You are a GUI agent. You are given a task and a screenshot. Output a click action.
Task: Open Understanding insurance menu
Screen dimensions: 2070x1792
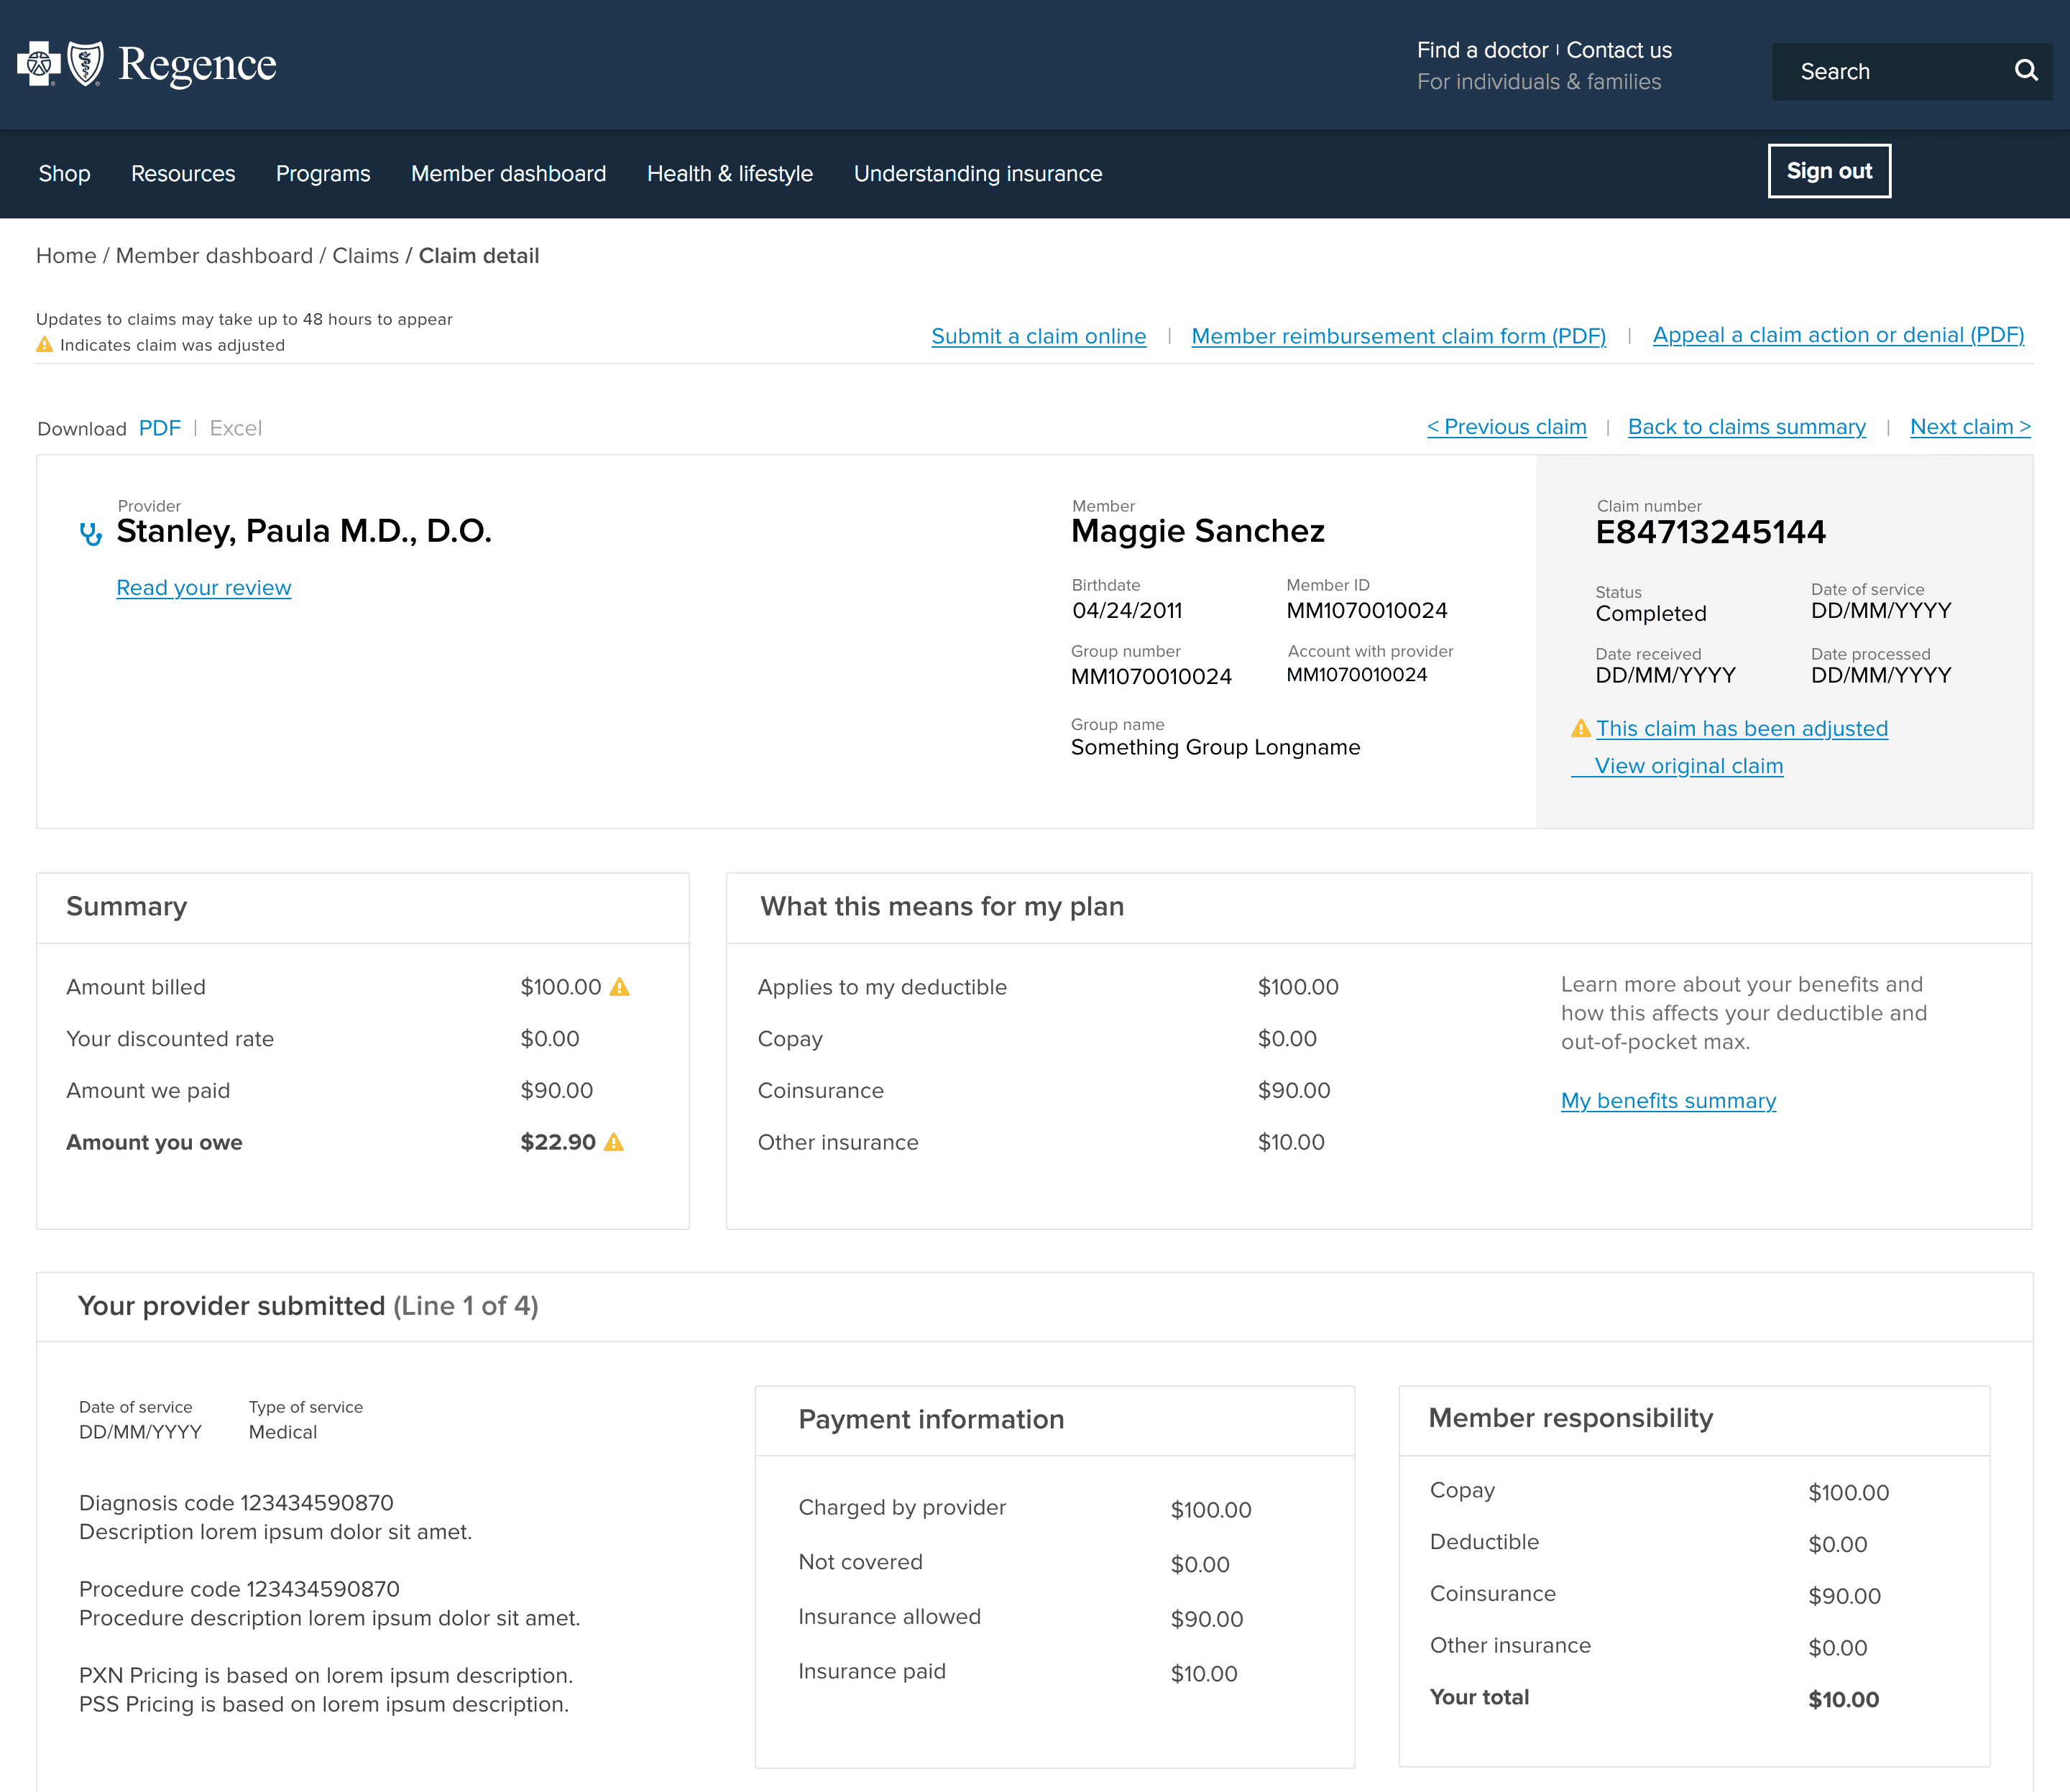click(x=977, y=174)
